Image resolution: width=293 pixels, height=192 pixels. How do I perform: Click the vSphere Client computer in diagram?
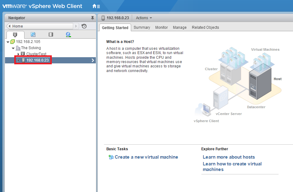click(x=206, y=110)
